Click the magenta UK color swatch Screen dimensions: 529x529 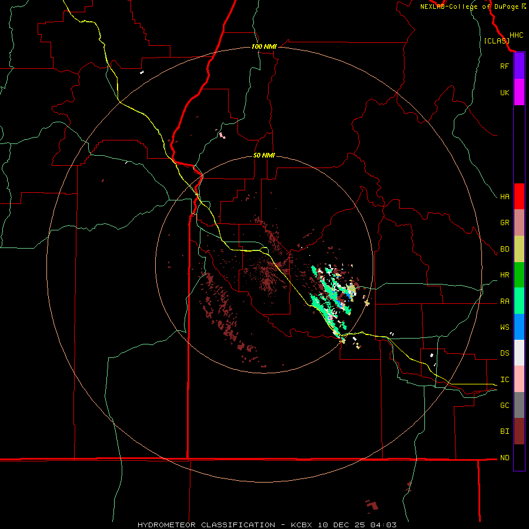click(519, 92)
